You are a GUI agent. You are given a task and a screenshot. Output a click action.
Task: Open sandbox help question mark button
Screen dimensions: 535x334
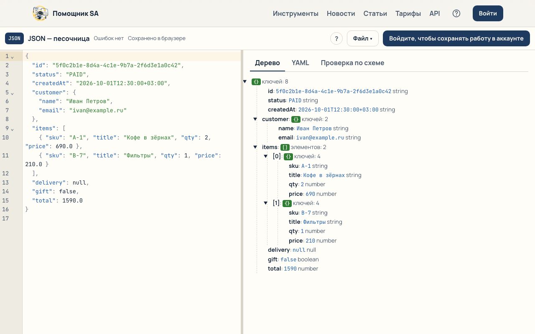pos(336,38)
